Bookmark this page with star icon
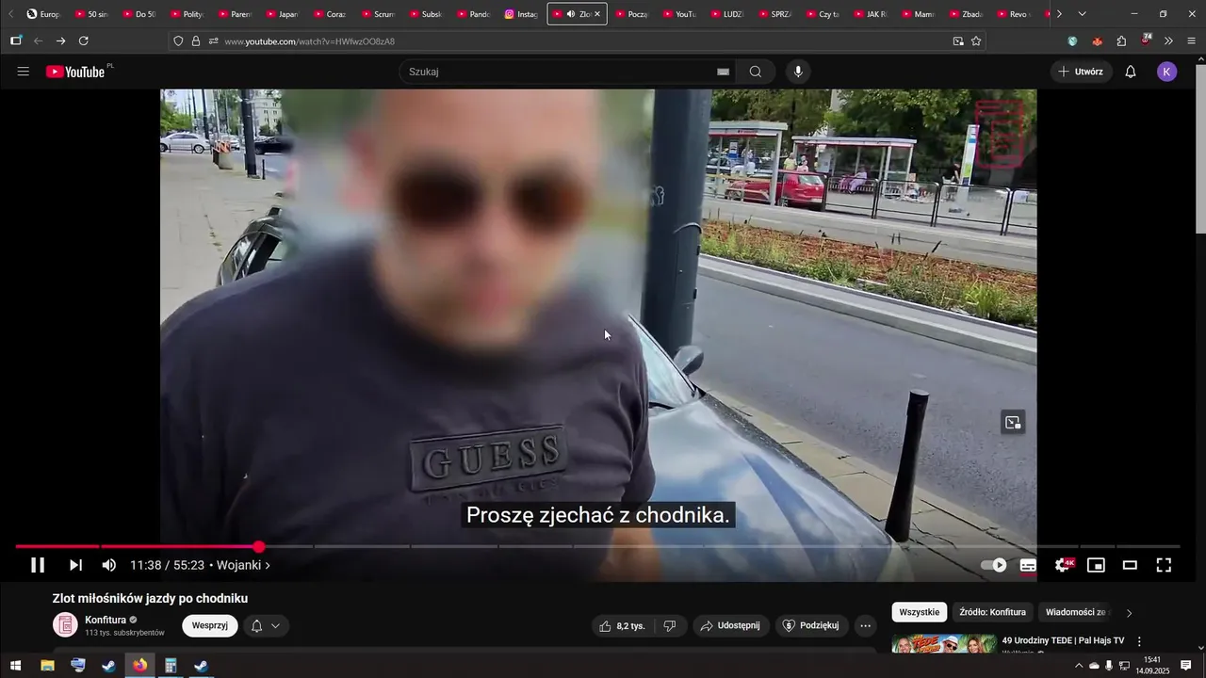 pos(976,41)
